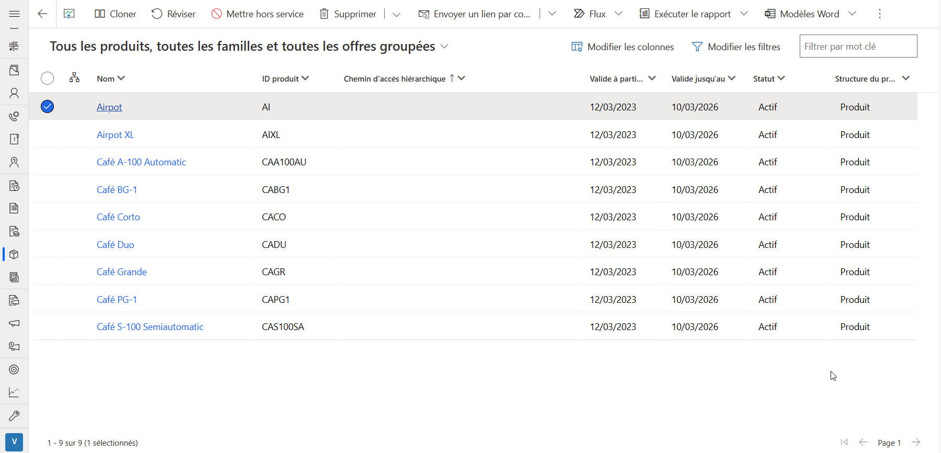Click the 10/03/2026 date in the Café Grande row
Screen dimensions: 941x453
695,272
